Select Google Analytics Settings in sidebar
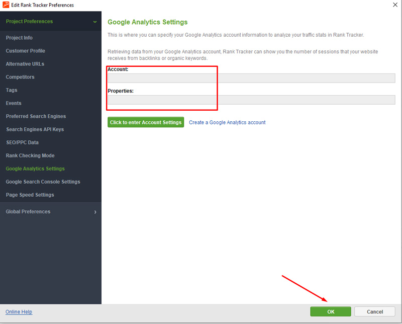Image resolution: width=402 pixels, height=324 pixels. 35,169
